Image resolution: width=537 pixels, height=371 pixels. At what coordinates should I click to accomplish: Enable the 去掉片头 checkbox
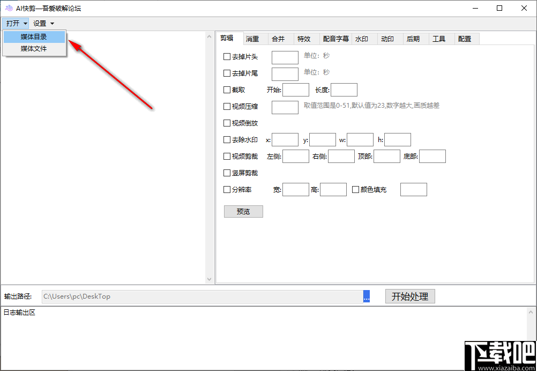coord(227,57)
